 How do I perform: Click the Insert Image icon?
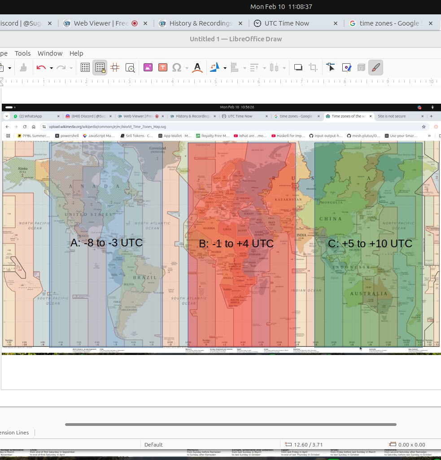pyautogui.click(x=148, y=68)
